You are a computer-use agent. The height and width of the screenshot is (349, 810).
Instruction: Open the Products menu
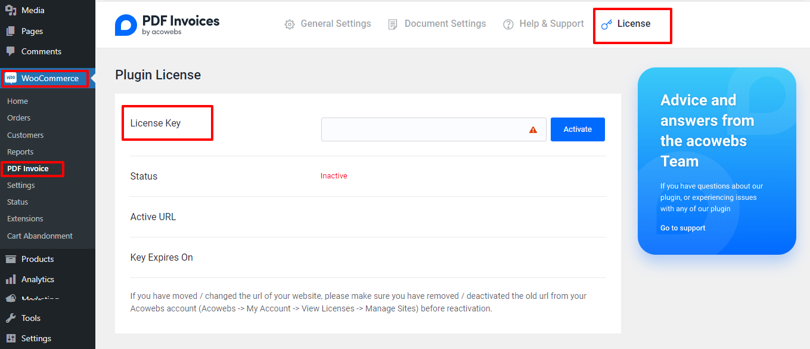(x=48, y=259)
